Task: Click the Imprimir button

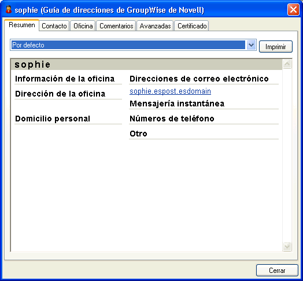Action: pyautogui.click(x=276, y=47)
